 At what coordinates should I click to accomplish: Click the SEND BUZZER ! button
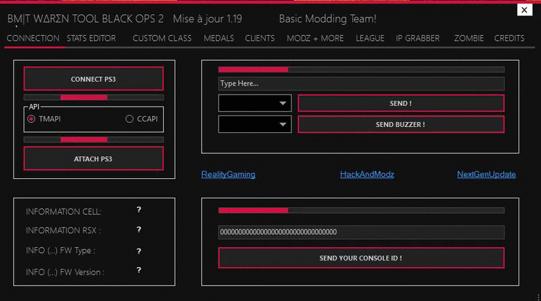coord(401,124)
